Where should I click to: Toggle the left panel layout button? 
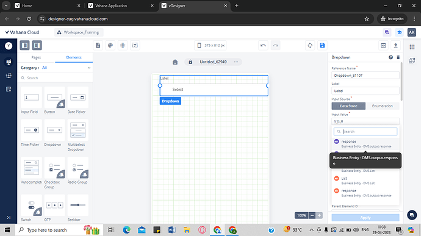[24, 45]
